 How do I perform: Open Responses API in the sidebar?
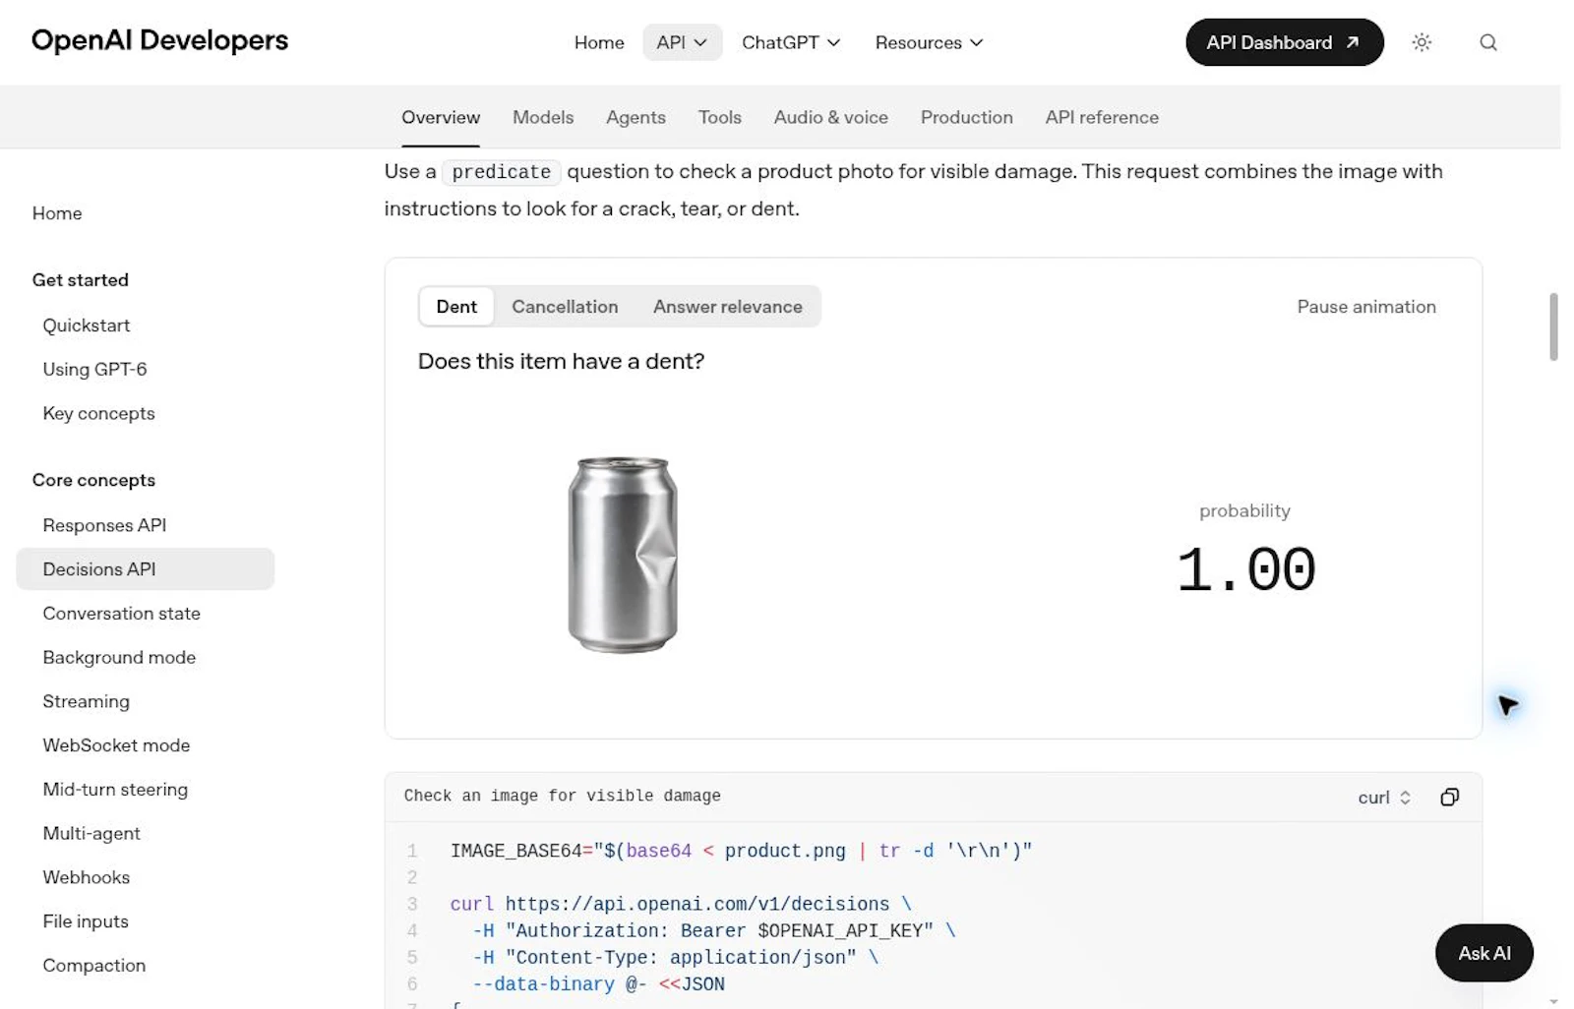click(104, 525)
